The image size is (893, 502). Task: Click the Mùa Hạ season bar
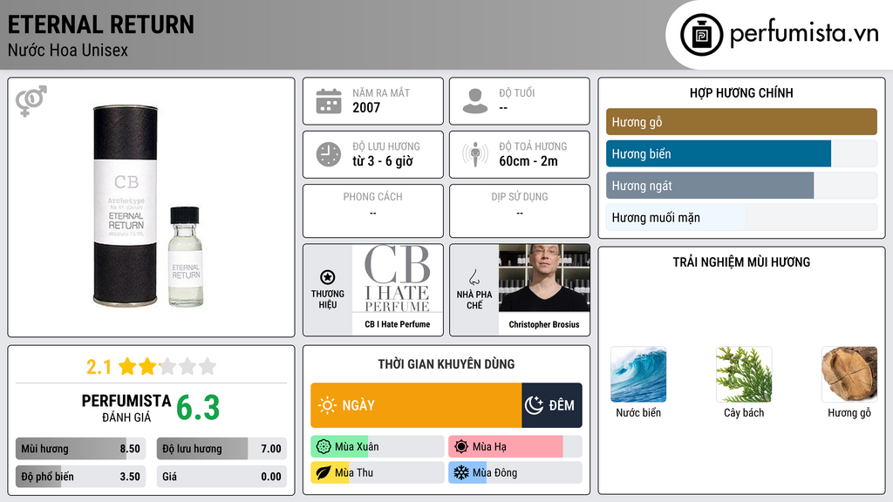(515, 447)
